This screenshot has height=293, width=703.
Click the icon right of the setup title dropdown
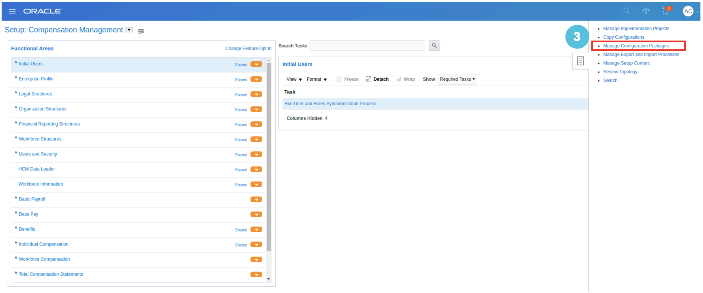tap(141, 31)
